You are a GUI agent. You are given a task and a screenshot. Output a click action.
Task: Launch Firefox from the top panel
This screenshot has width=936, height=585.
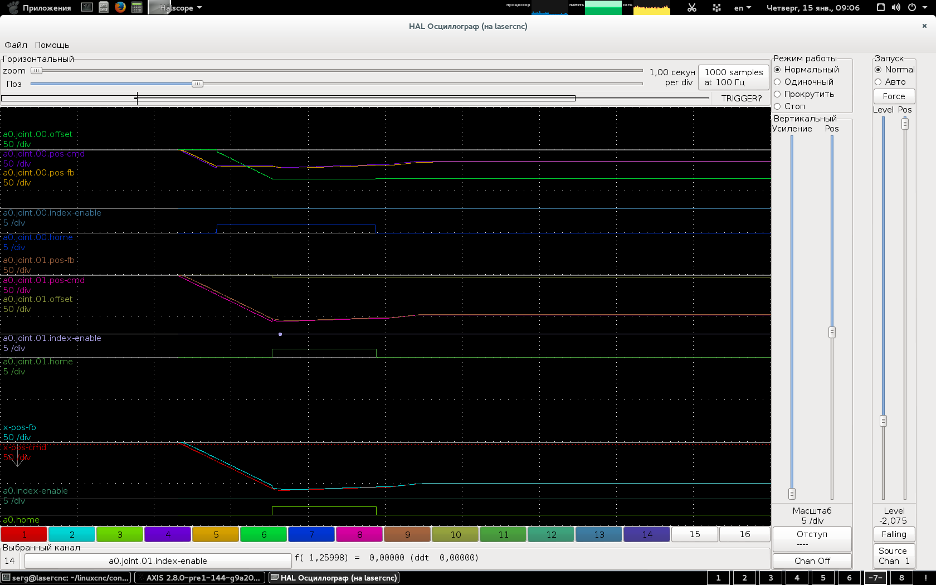pyautogui.click(x=120, y=7)
